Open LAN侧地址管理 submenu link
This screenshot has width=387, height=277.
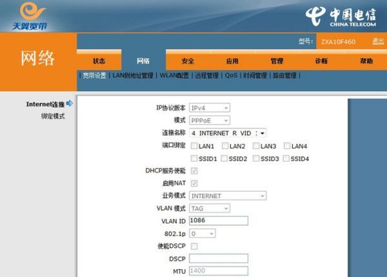coord(133,76)
